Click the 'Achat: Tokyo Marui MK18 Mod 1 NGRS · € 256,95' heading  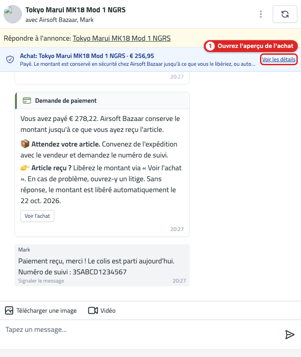click(87, 56)
